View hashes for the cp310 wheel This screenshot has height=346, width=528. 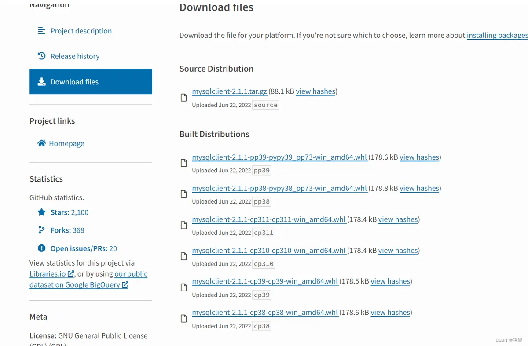tap(398, 251)
